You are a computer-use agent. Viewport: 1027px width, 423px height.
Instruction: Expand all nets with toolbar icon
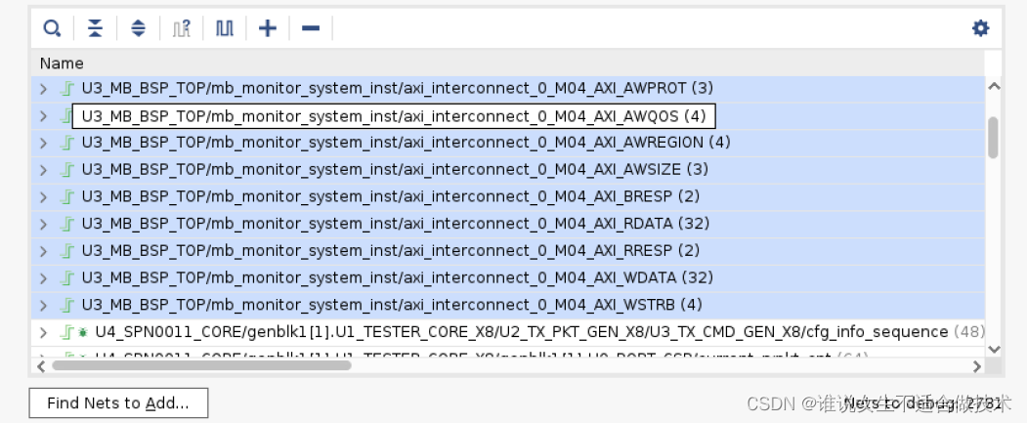click(138, 28)
